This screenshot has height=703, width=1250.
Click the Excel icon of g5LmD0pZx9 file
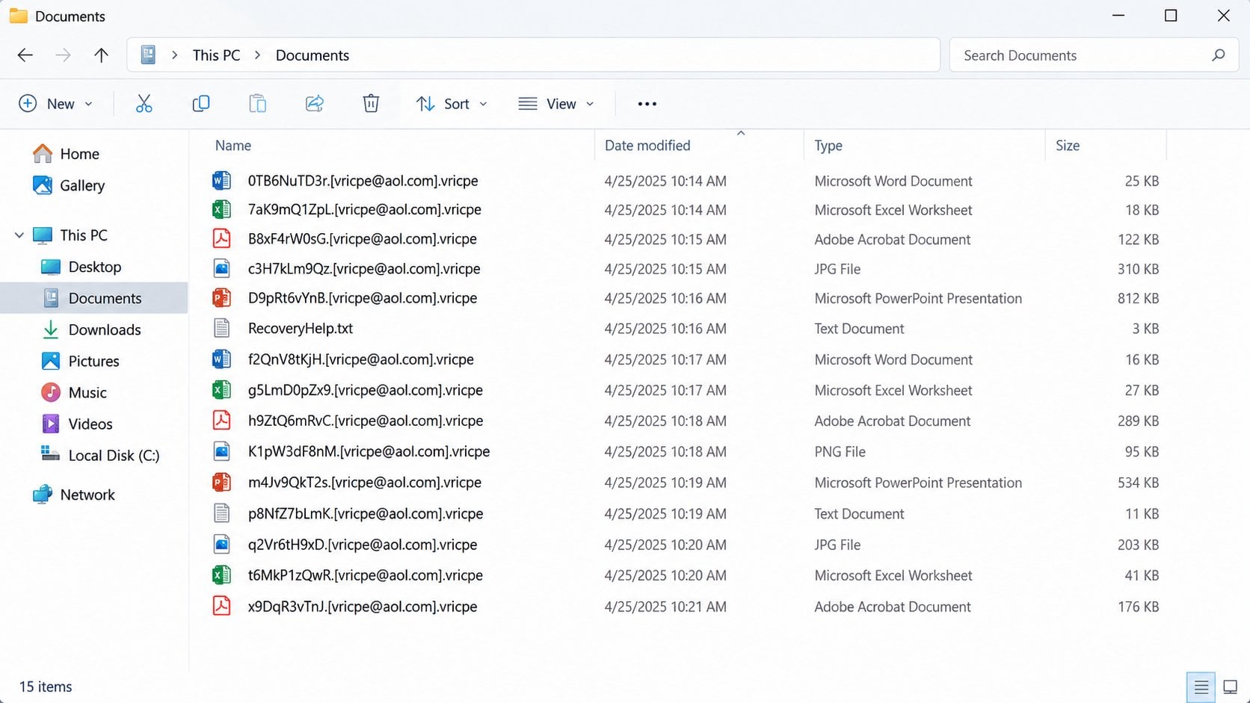221,390
